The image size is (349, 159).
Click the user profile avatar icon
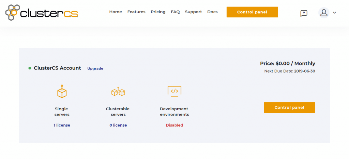tap(323, 13)
